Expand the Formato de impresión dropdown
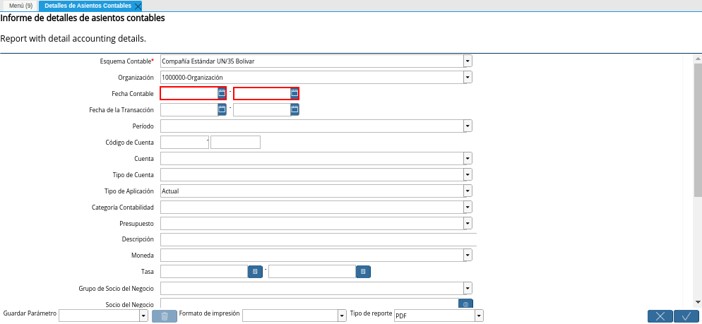Image resolution: width=702 pixels, height=324 pixels. click(x=343, y=316)
